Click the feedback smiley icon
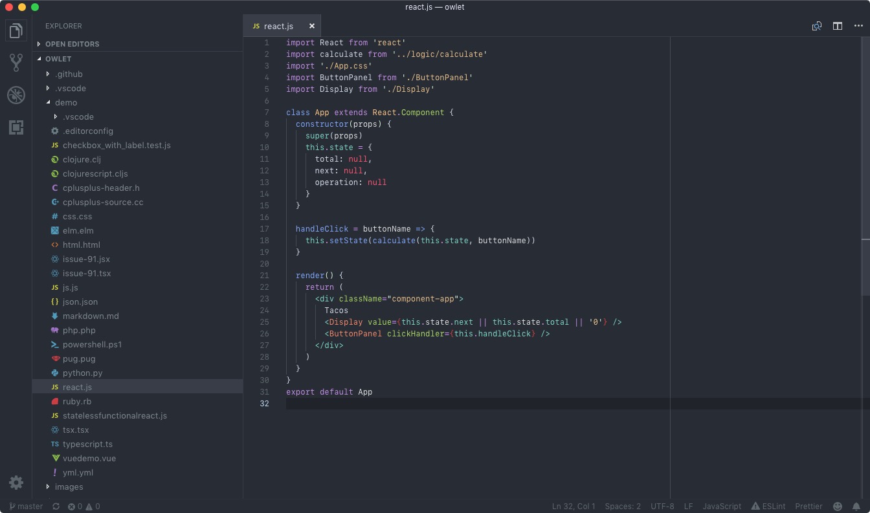The height and width of the screenshot is (513, 870). click(838, 507)
